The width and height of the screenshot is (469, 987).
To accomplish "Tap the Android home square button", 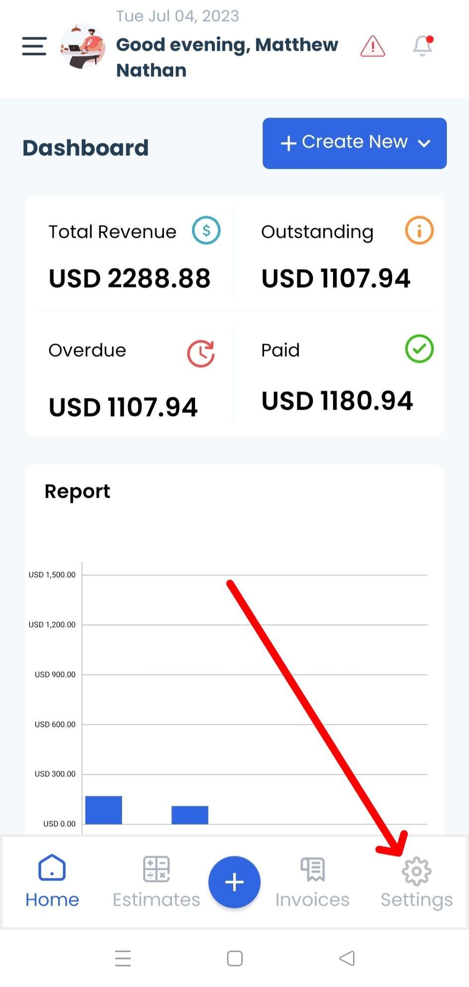I will [235, 958].
